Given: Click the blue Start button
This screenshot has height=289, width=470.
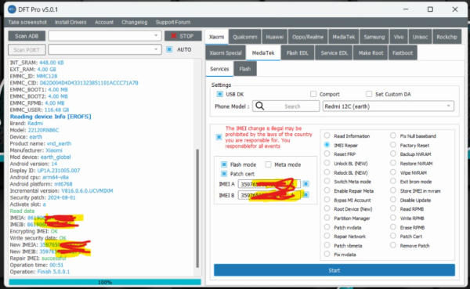Looking at the screenshot, I should tap(334, 270).
